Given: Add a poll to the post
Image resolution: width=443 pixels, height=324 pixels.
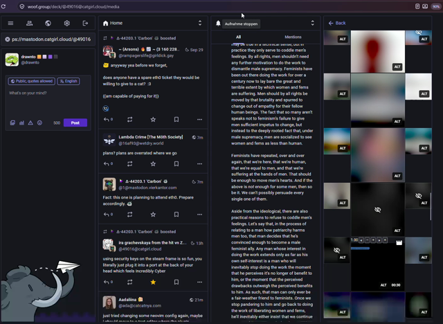Looking at the screenshot, I should pos(21,123).
